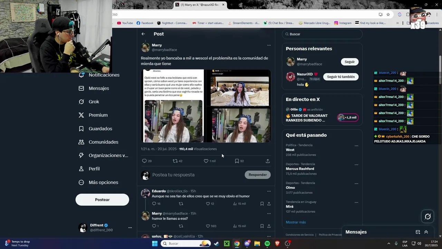Click the Responder button

point(258,175)
